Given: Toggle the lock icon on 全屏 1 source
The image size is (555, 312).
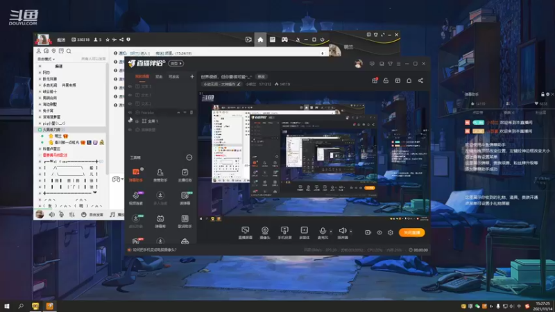Looking at the screenshot, I should pyautogui.click(x=137, y=121).
